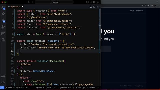Click the All Events link in the browser page

click(139, 10)
